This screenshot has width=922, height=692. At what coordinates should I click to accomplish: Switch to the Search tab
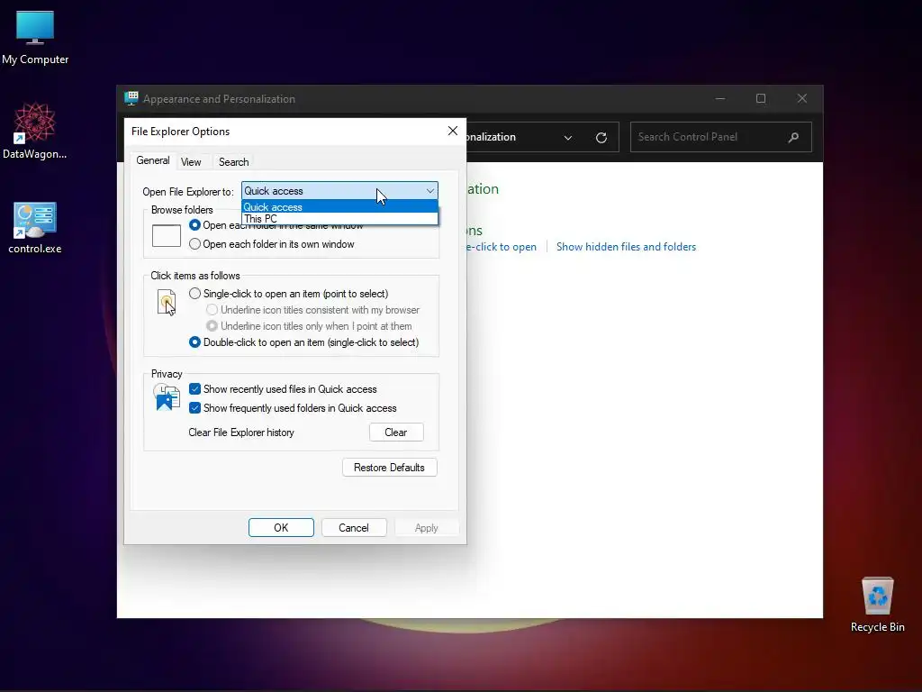coord(233,162)
